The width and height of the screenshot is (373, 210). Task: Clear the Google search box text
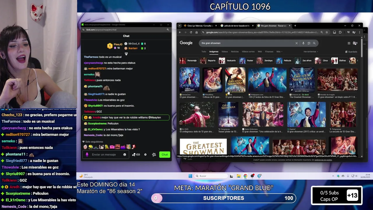297,43
